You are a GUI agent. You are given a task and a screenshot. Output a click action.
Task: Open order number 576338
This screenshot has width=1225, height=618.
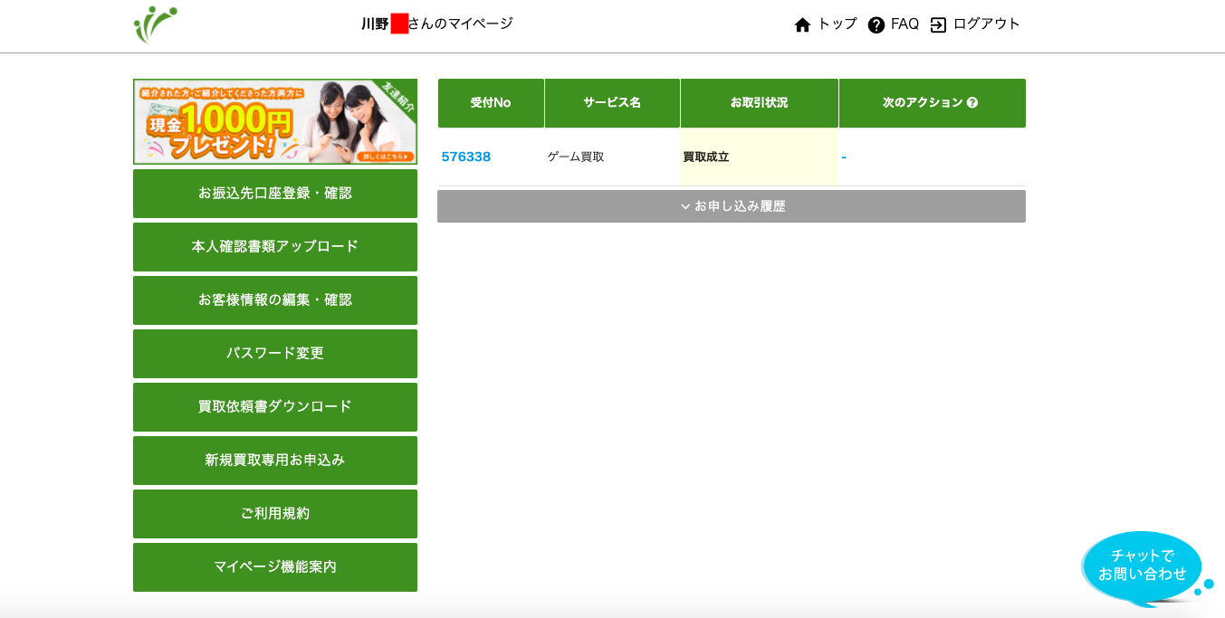coord(466,157)
